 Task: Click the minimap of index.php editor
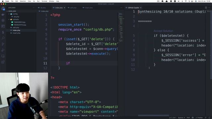click(x=121, y=27)
